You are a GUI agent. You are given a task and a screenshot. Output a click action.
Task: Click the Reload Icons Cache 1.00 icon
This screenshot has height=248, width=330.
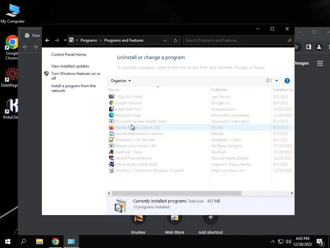point(111,146)
